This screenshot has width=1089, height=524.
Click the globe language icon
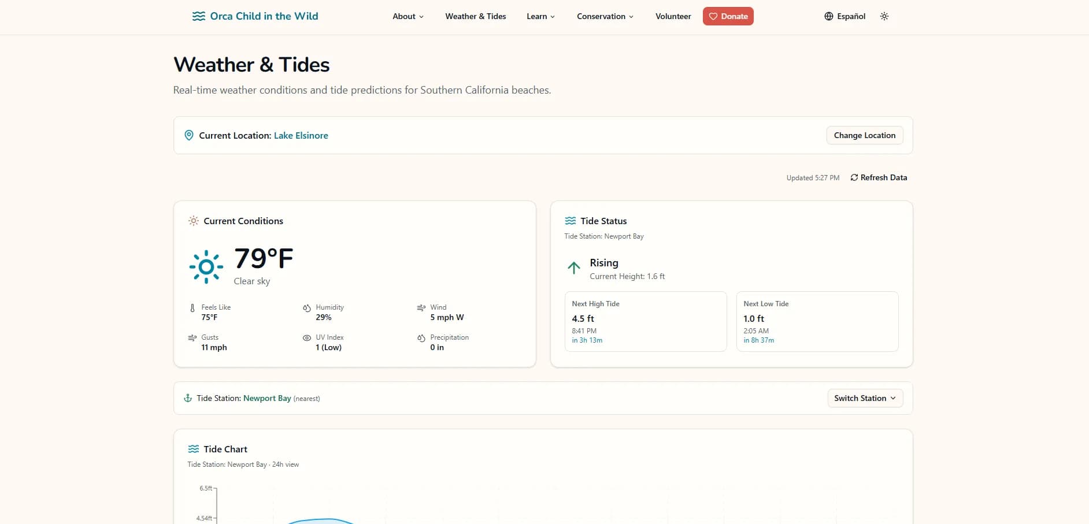[x=828, y=16]
